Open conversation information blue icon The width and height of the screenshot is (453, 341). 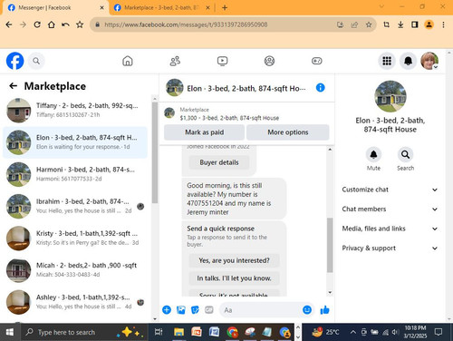point(320,88)
